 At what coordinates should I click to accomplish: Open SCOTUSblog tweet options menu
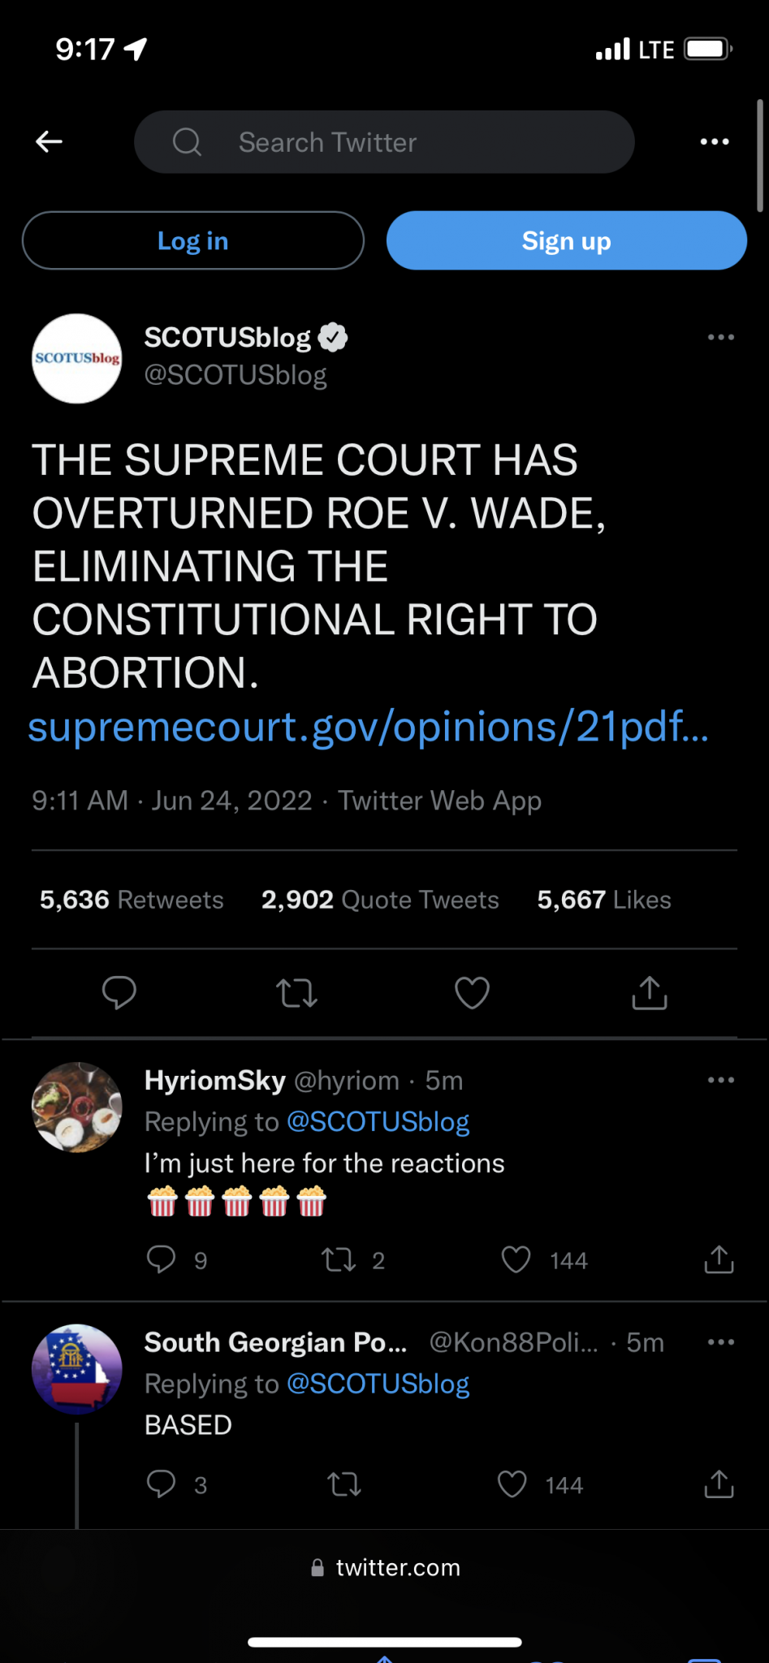[x=720, y=337]
